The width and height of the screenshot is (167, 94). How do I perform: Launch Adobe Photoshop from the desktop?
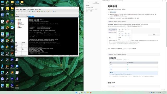(x=12, y=48)
